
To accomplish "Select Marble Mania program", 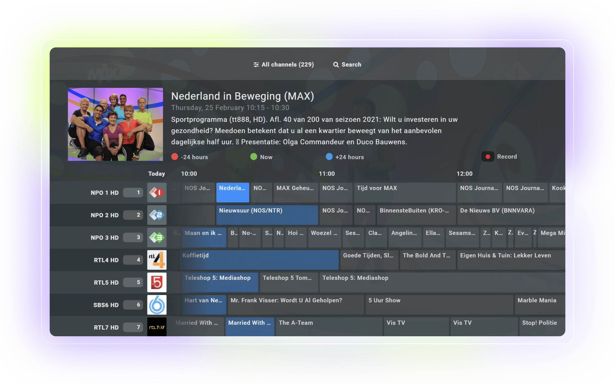I will 540,305.
